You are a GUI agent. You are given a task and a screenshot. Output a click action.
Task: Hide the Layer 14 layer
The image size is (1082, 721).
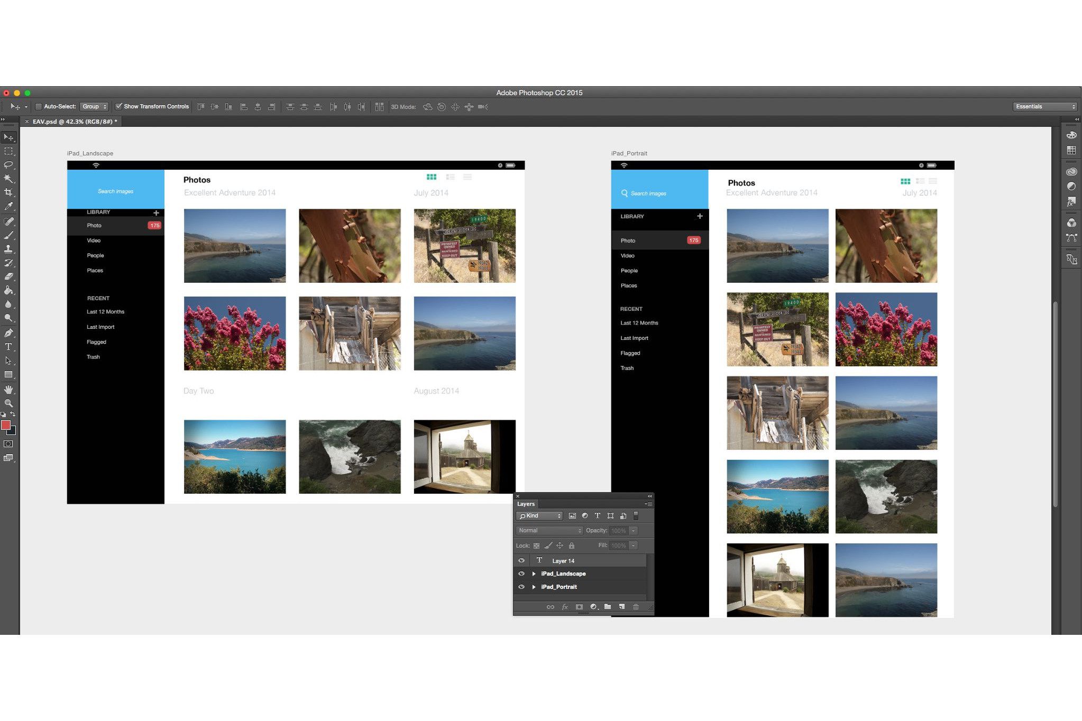tap(521, 560)
